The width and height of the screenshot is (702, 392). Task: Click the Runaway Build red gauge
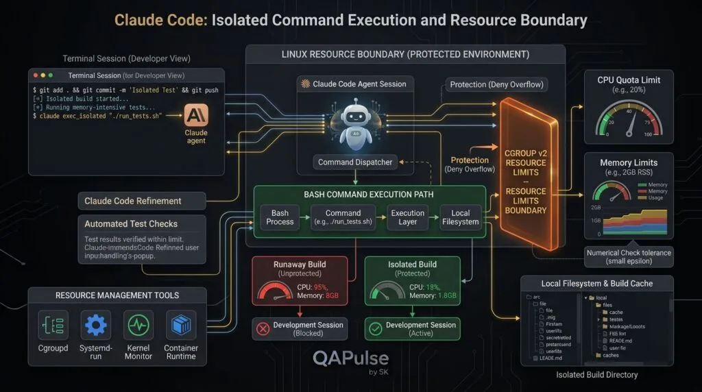coord(275,291)
